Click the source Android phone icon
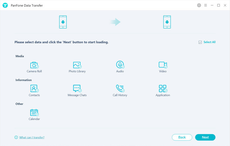 tap(63, 22)
